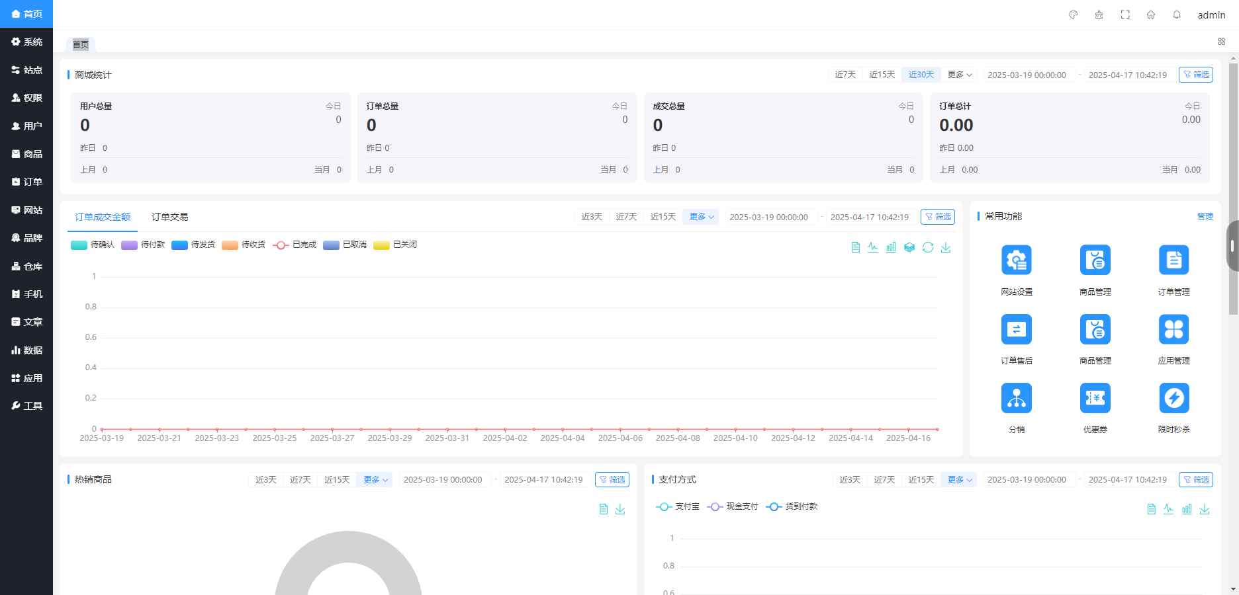Expand 更多 options in the payment panel

pos(958,480)
